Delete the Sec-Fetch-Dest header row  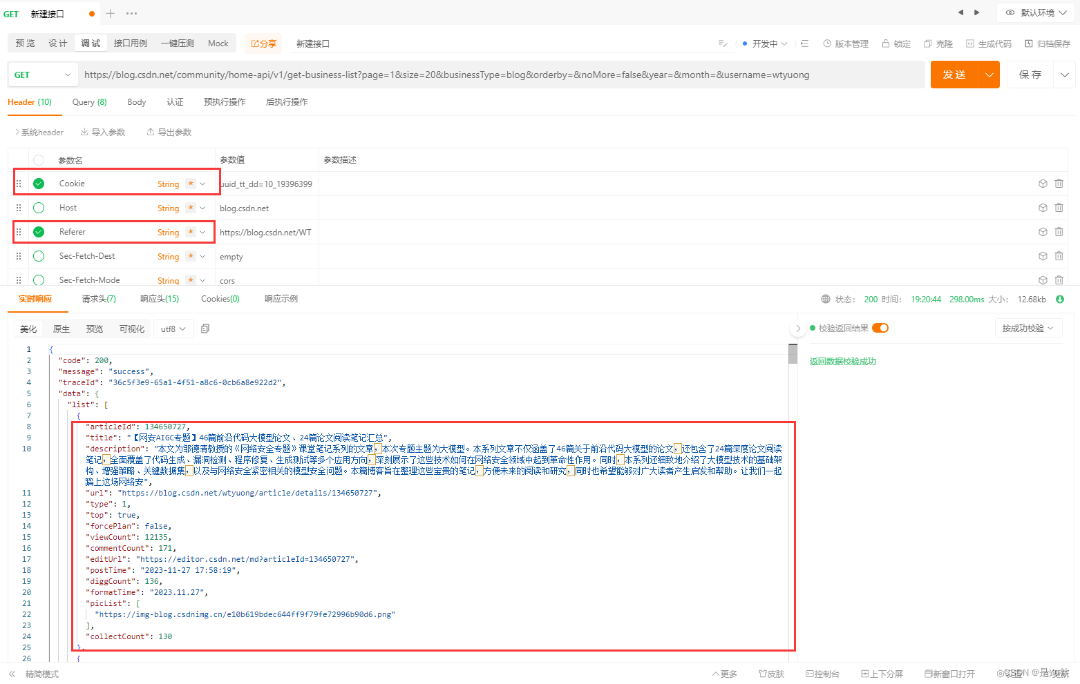click(1059, 256)
